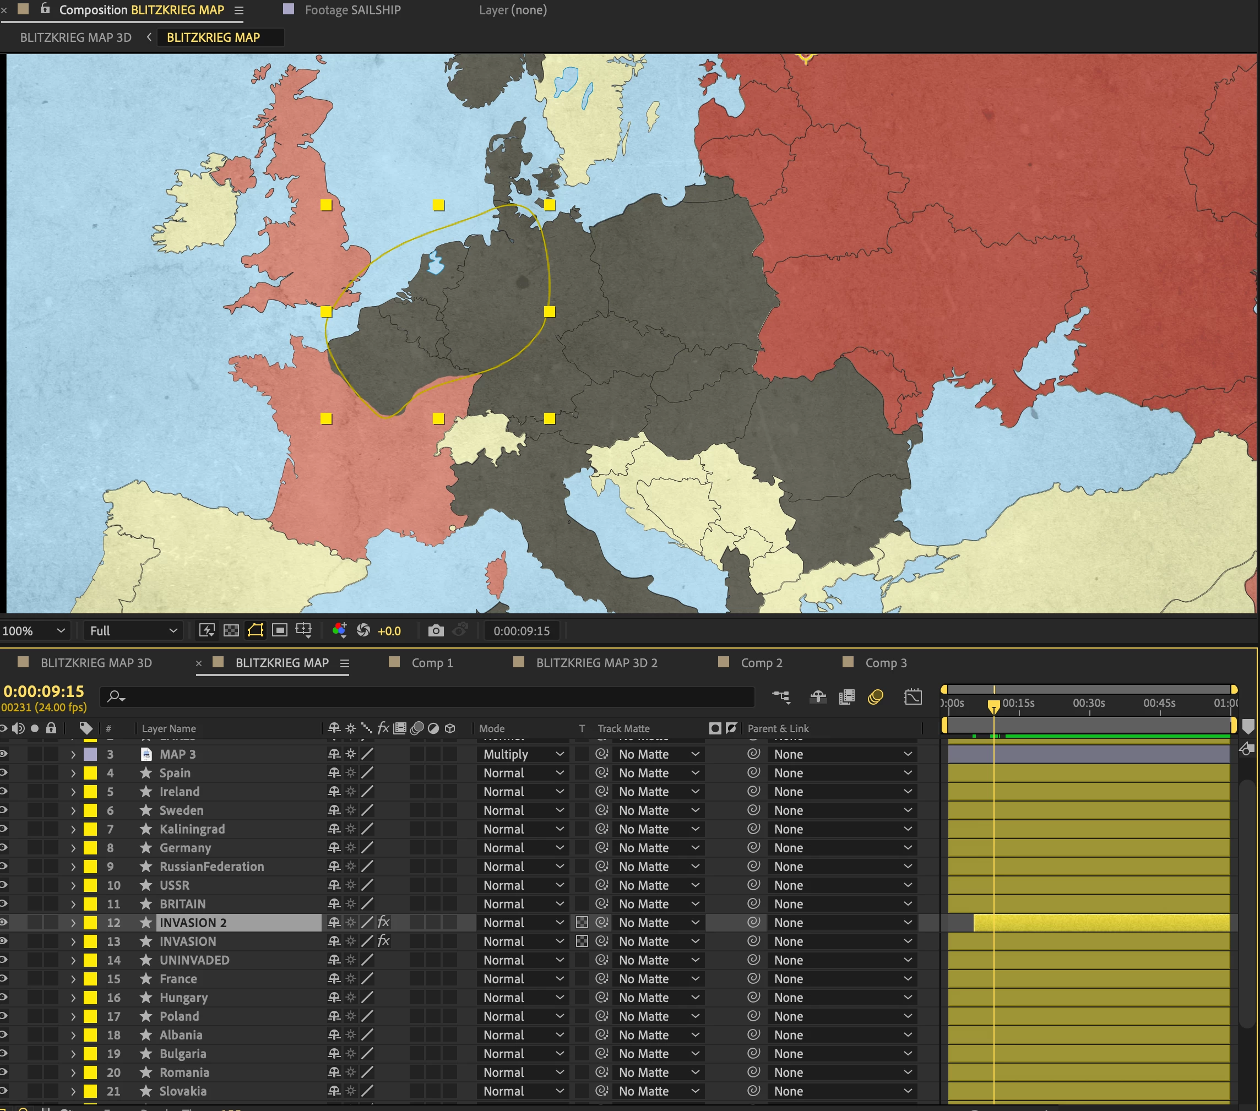Open the BLITZKRIEG MAP 3D 2 tab
This screenshot has width=1260, height=1111.
(596, 663)
